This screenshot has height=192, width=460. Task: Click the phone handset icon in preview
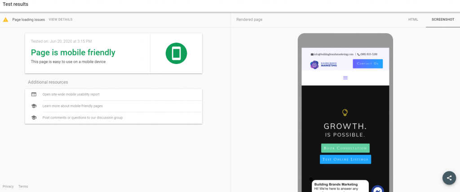click(358, 54)
